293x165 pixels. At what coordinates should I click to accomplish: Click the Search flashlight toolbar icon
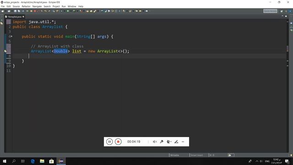95,11
